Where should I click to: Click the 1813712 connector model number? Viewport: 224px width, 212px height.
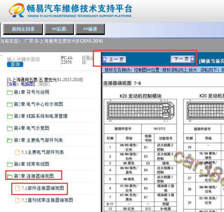coord(159,129)
